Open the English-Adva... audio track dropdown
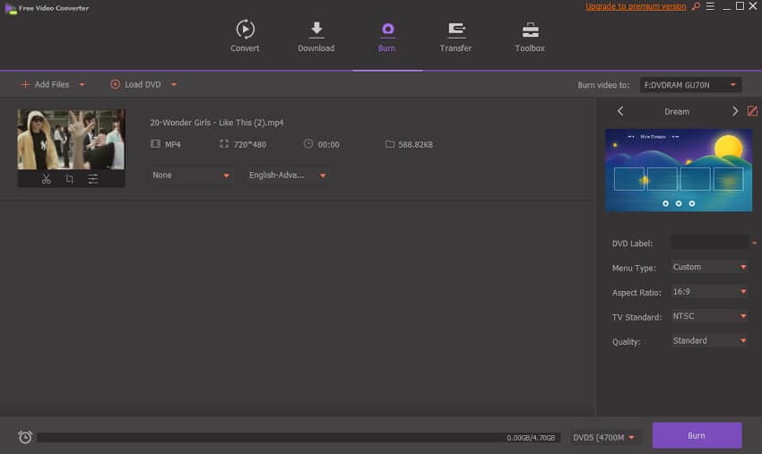Image resolution: width=762 pixels, height=454 pixels. point(288,176)
